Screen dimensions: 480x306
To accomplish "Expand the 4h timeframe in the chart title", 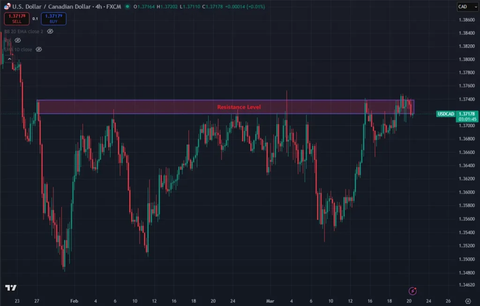I will 99,7.
